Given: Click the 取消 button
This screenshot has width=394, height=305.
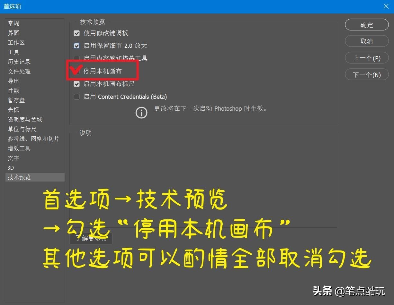Looking at the screenshot, I should point(366,41).
